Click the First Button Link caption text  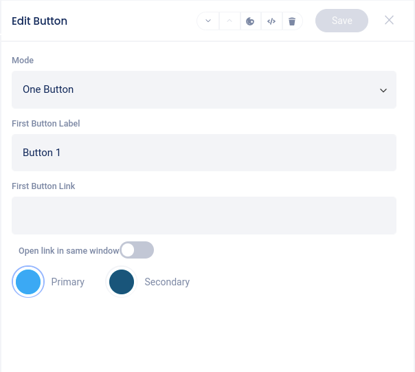click(x=43, y=186)
